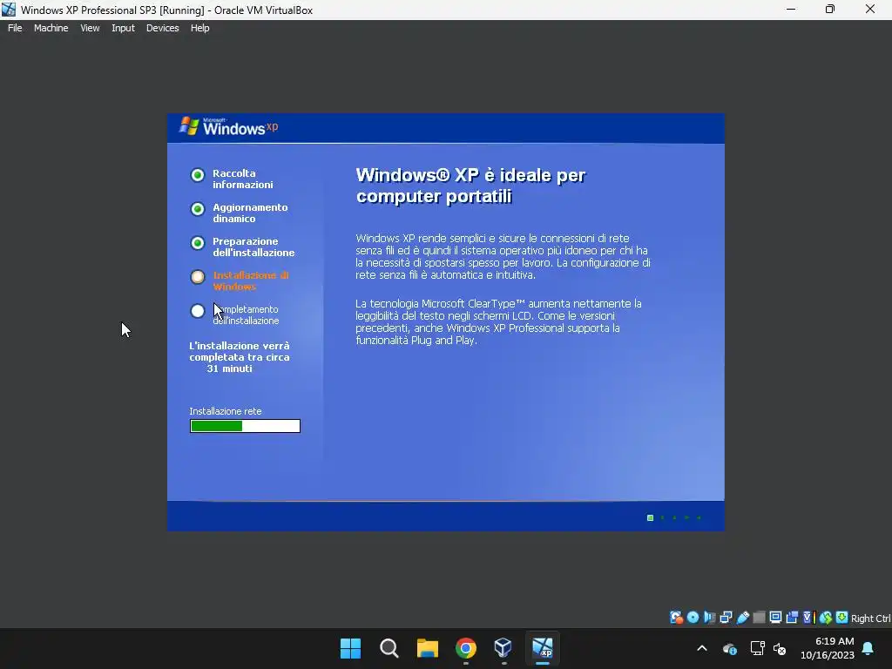
Task: Click the Right Ctrl host key label
Action: 870,618
